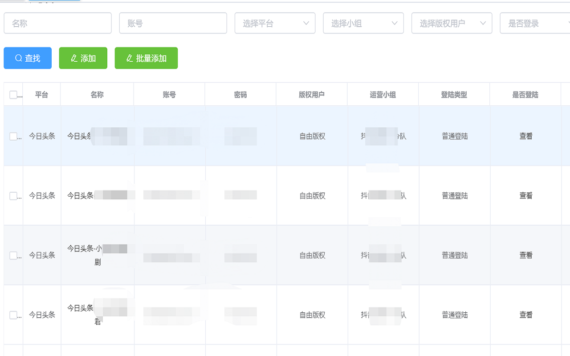The image size is (570, 356).
Task: Open the 选择平台 dropdown
Action: coord(275,23)
